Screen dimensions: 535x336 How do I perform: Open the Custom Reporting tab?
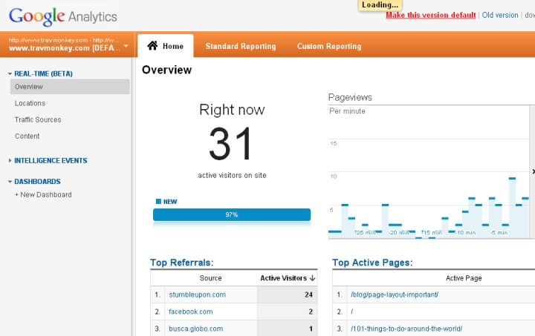[x=329, y=46]
